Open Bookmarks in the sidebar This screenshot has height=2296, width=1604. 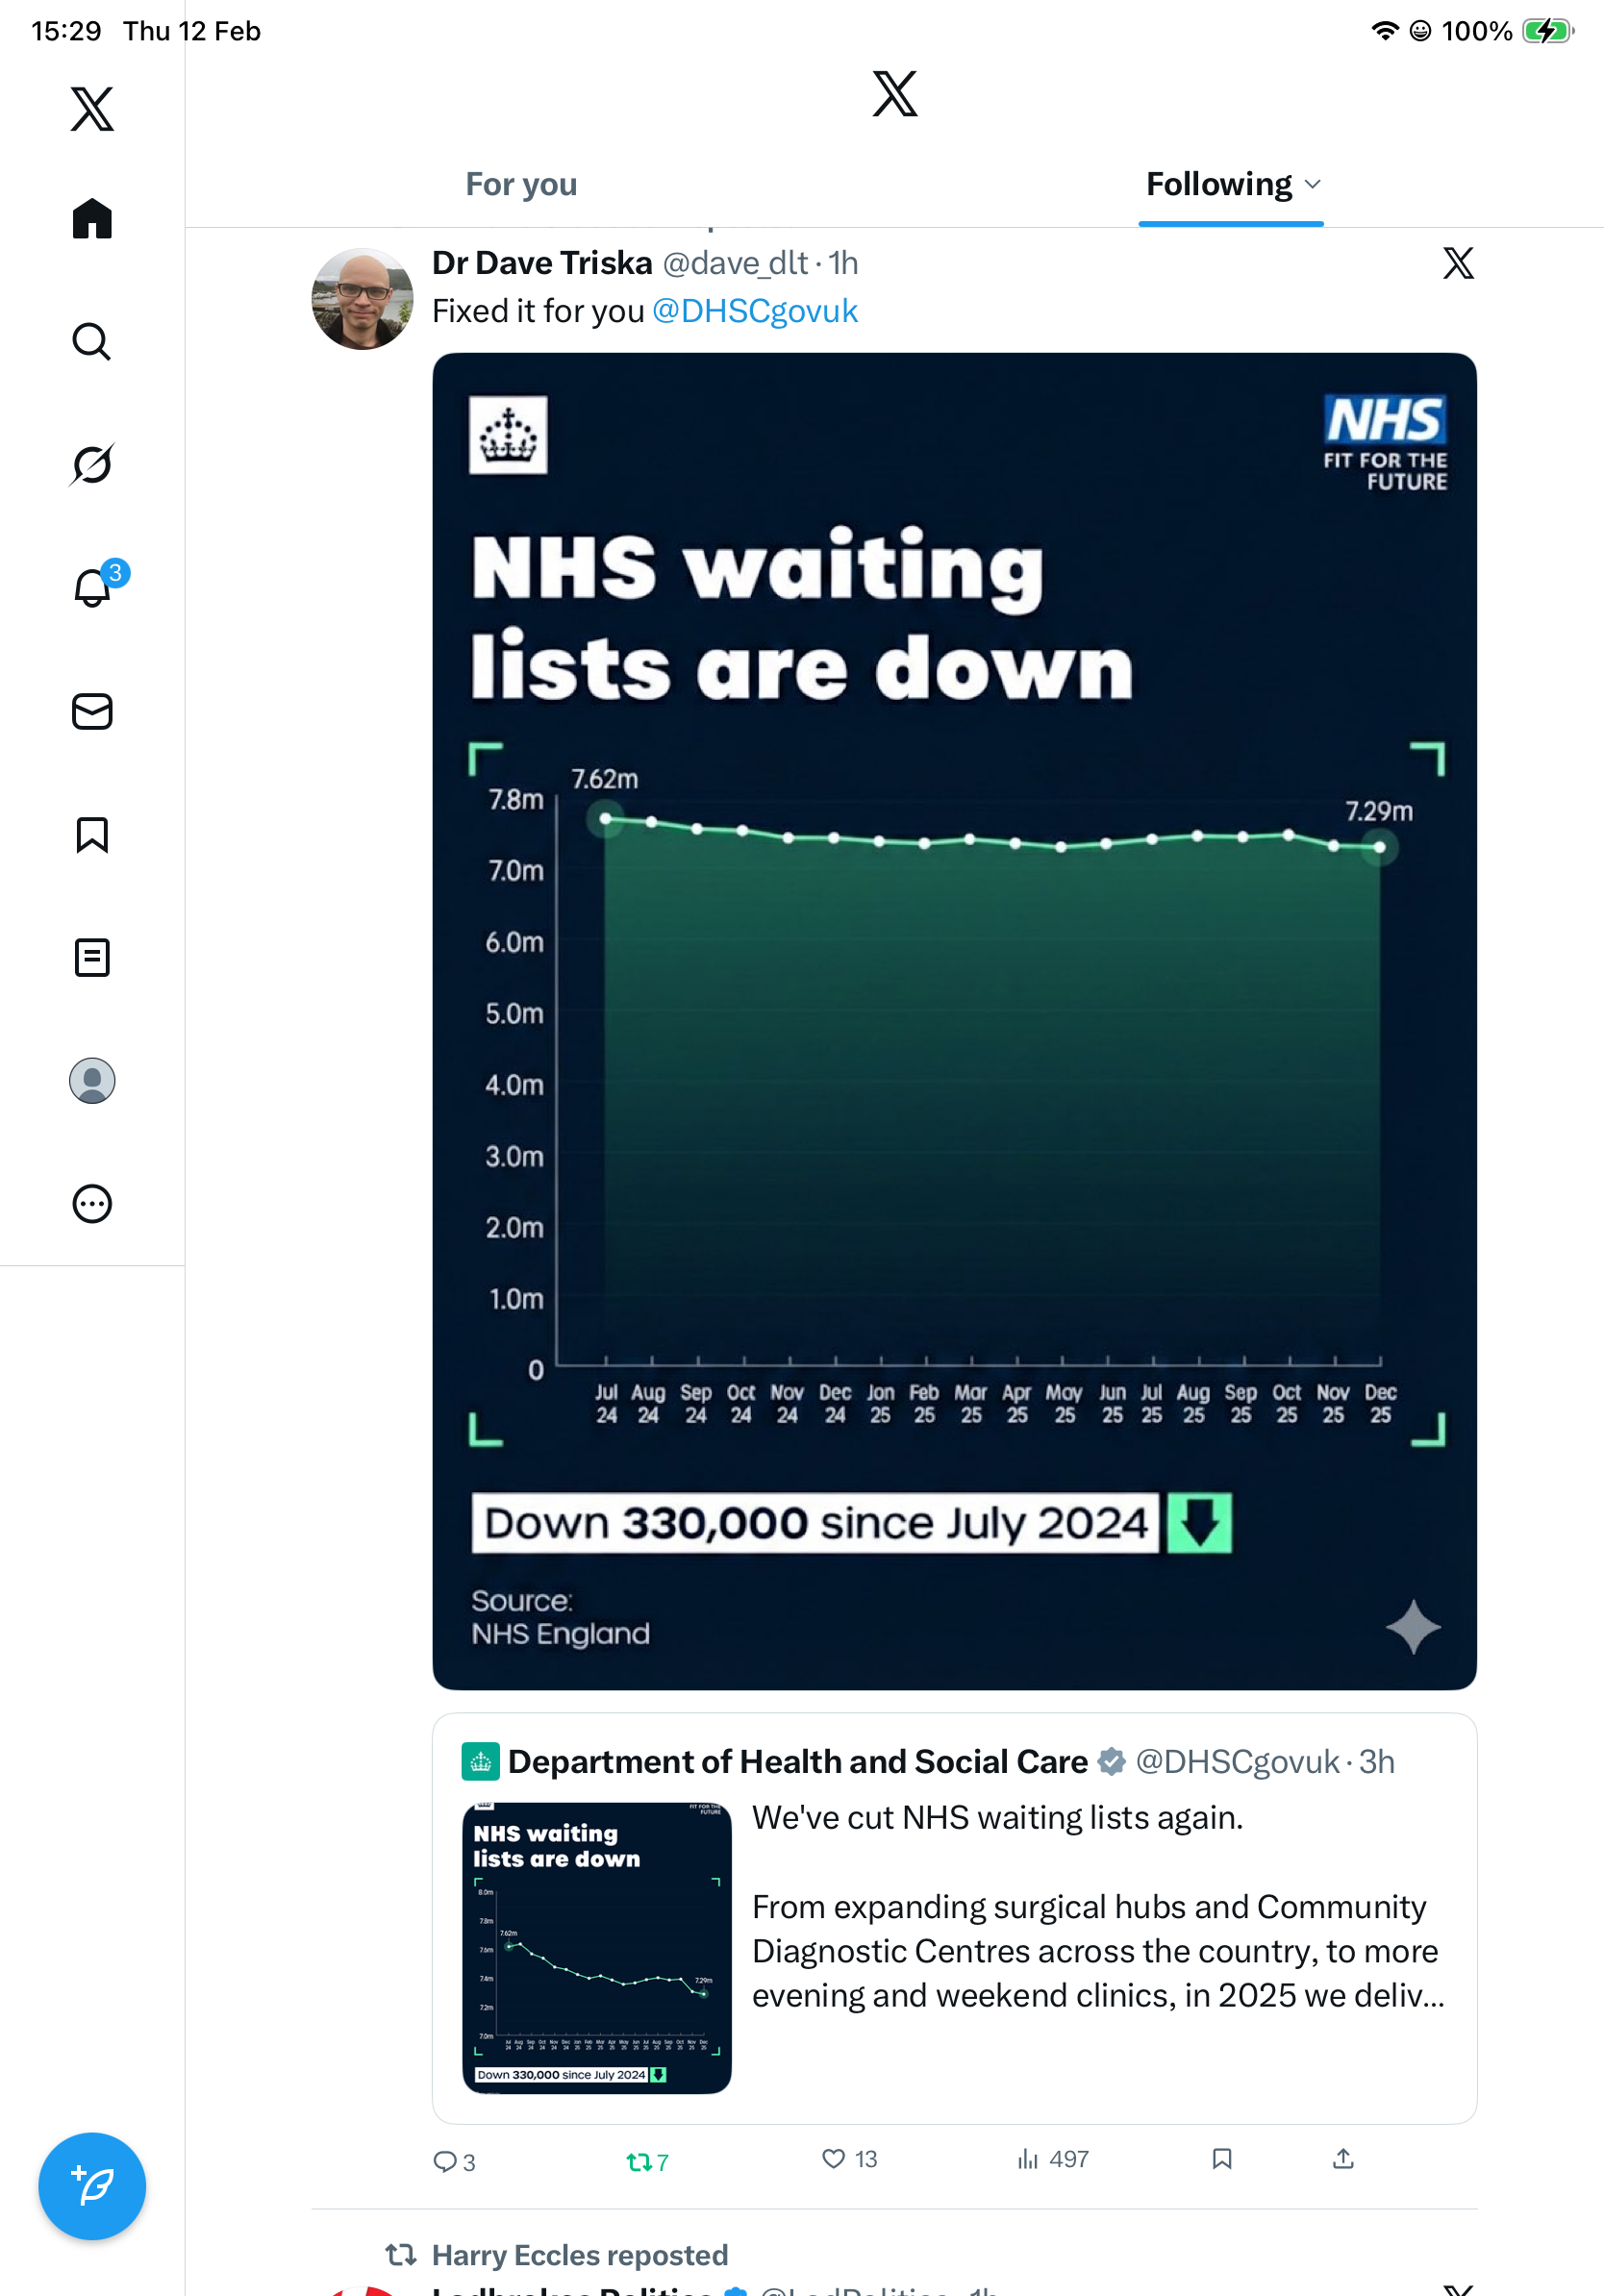[x=92, y=834]
